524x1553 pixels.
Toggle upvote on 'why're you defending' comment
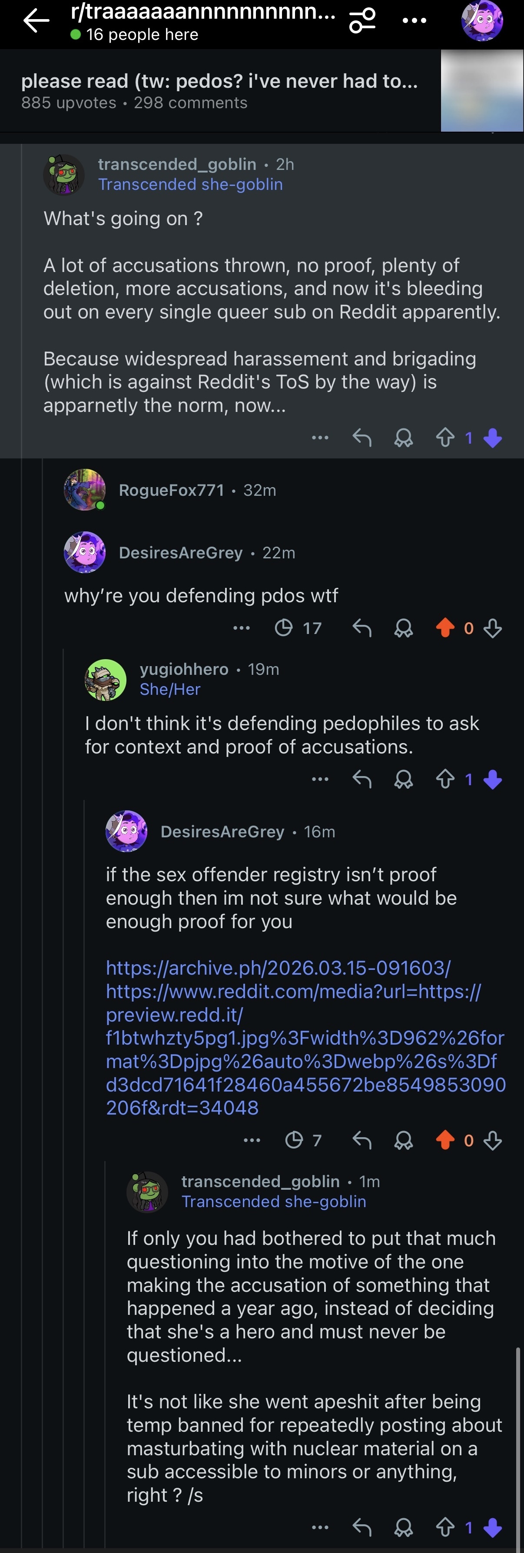(x=445, y=628)
